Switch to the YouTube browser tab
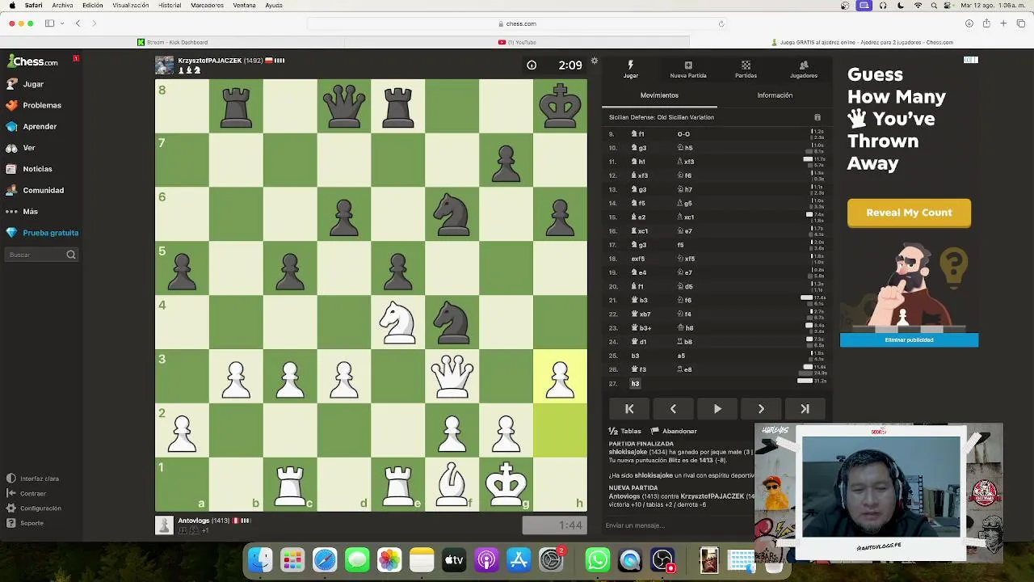1034x582 pixels. tap(517, 42)
